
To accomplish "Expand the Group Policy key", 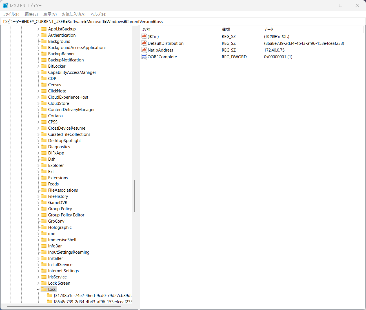I will pyautogui.click(x=38, y=209).
